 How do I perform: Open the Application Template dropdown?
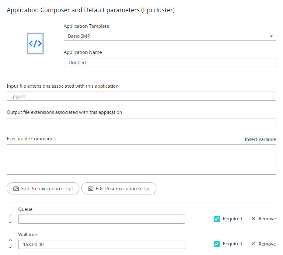click(x=169, y=36)
